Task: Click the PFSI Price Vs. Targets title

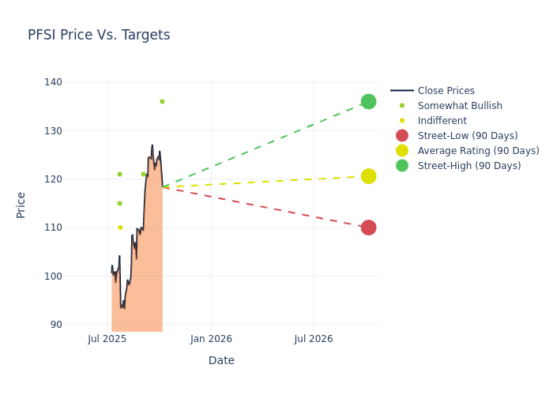Action: 99,35
